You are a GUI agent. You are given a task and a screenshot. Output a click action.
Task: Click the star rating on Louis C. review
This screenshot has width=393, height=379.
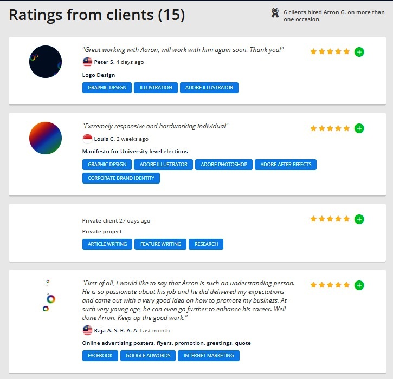point(330,128)
